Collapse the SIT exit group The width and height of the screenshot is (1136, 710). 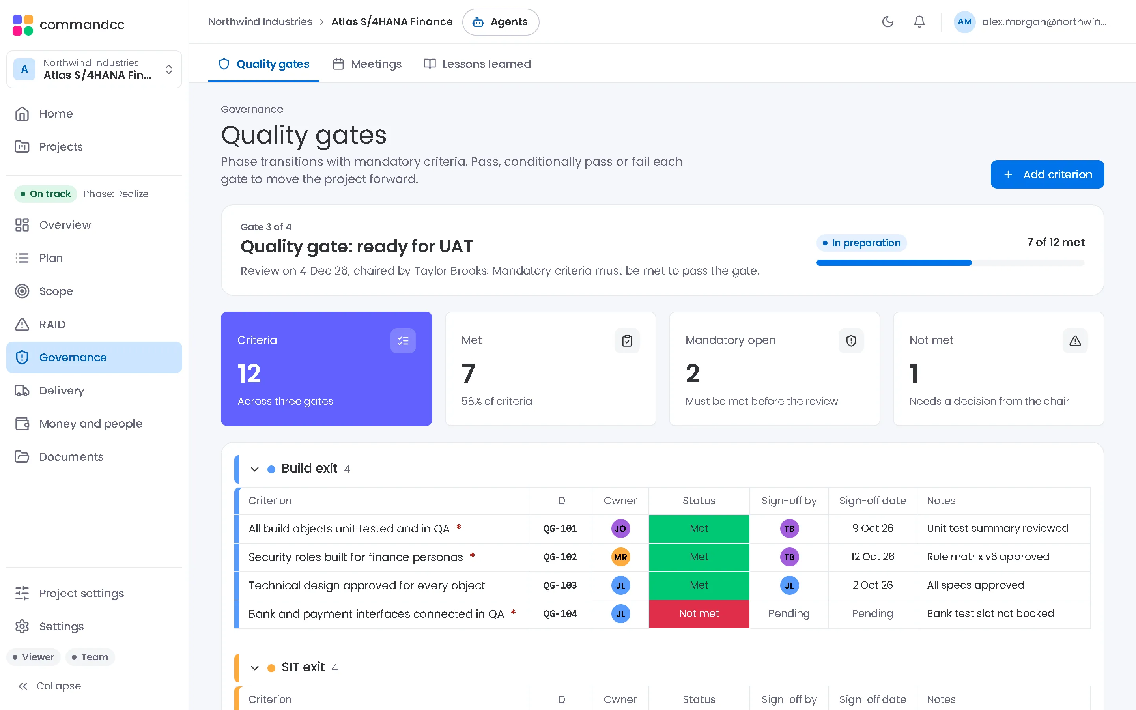[255, 668]
